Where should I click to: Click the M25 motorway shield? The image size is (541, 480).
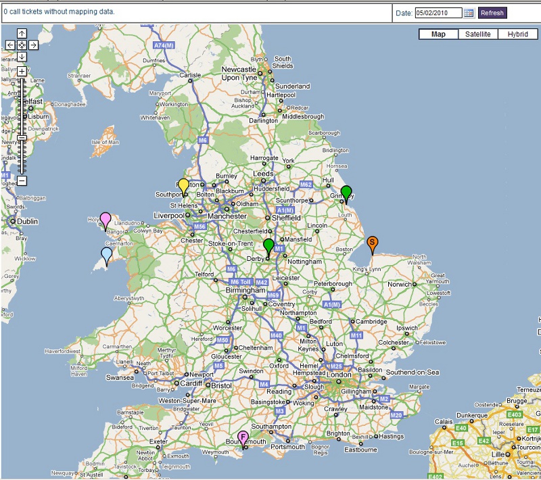coord(336,366)
